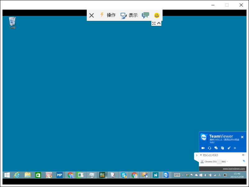Open the landscape picture app icon in the taskbar
The width and height of the screenshot is (249, 187).
[102, 175]
